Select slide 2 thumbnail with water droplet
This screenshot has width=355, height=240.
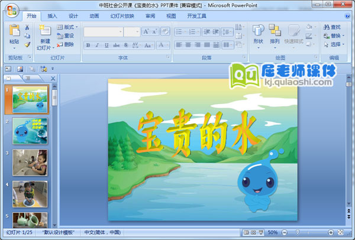[x=30, y=131]
